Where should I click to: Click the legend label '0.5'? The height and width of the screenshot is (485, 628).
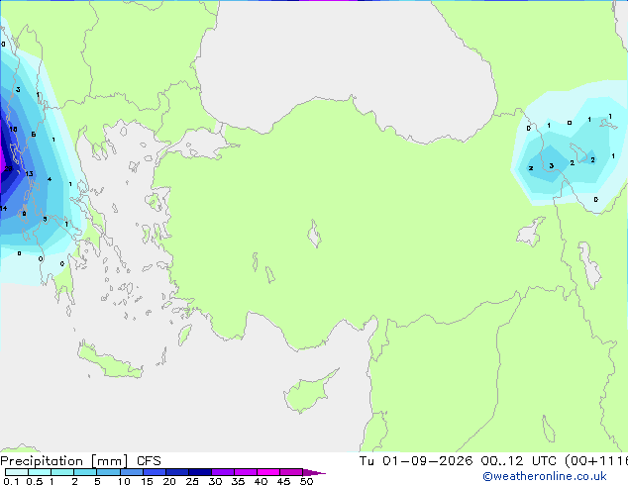[35, 481]
